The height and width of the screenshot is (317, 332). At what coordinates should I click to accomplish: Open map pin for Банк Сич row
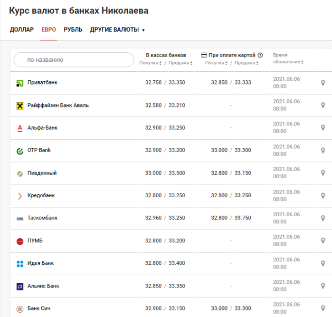323,308
